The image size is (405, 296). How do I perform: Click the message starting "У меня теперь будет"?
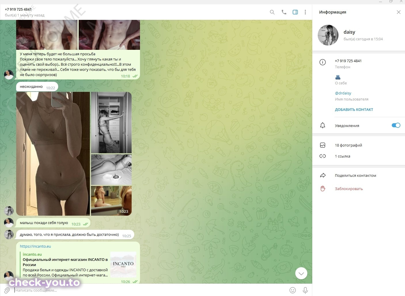[78, 64]
